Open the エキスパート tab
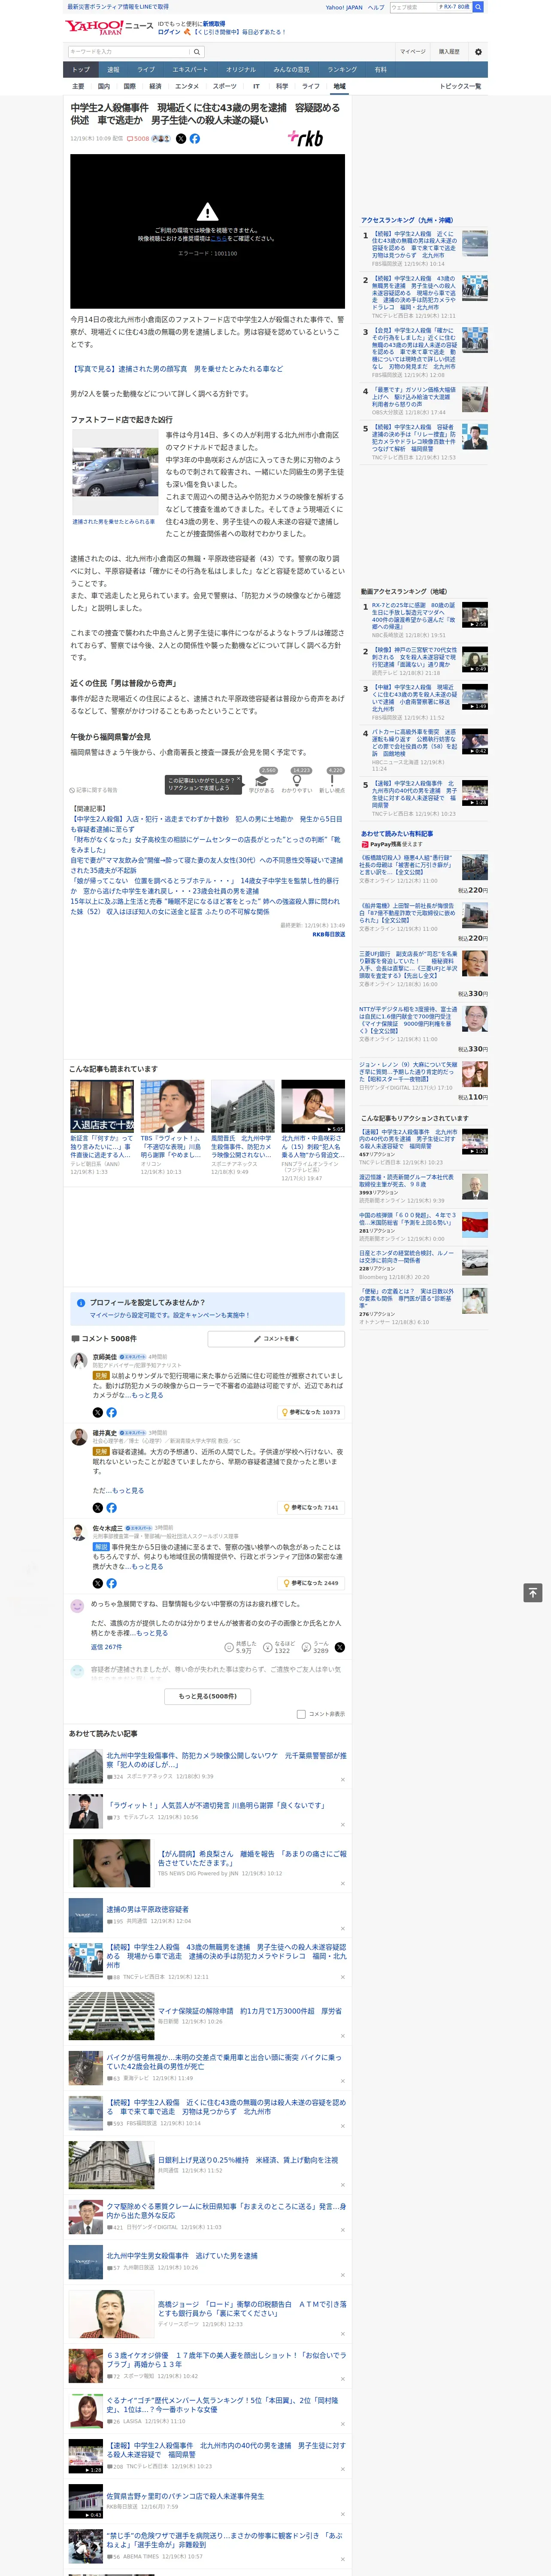Viewport: 551px width, 2576px height. 190,69
